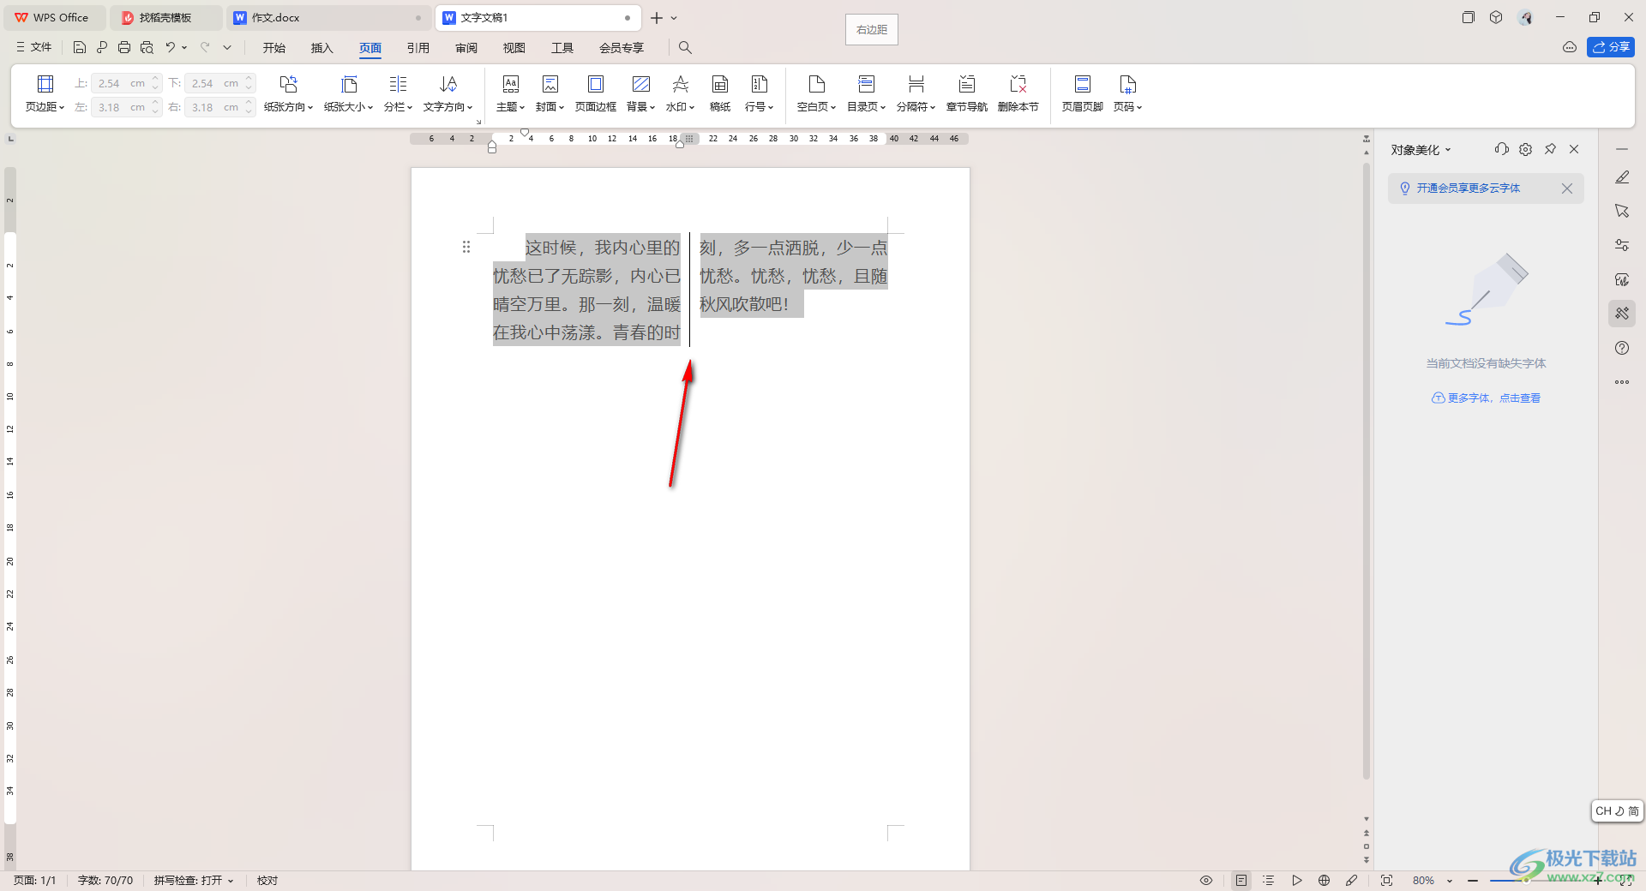Expand the undo history dropdown arrow

pyautogui.click(x=184, y=47)
